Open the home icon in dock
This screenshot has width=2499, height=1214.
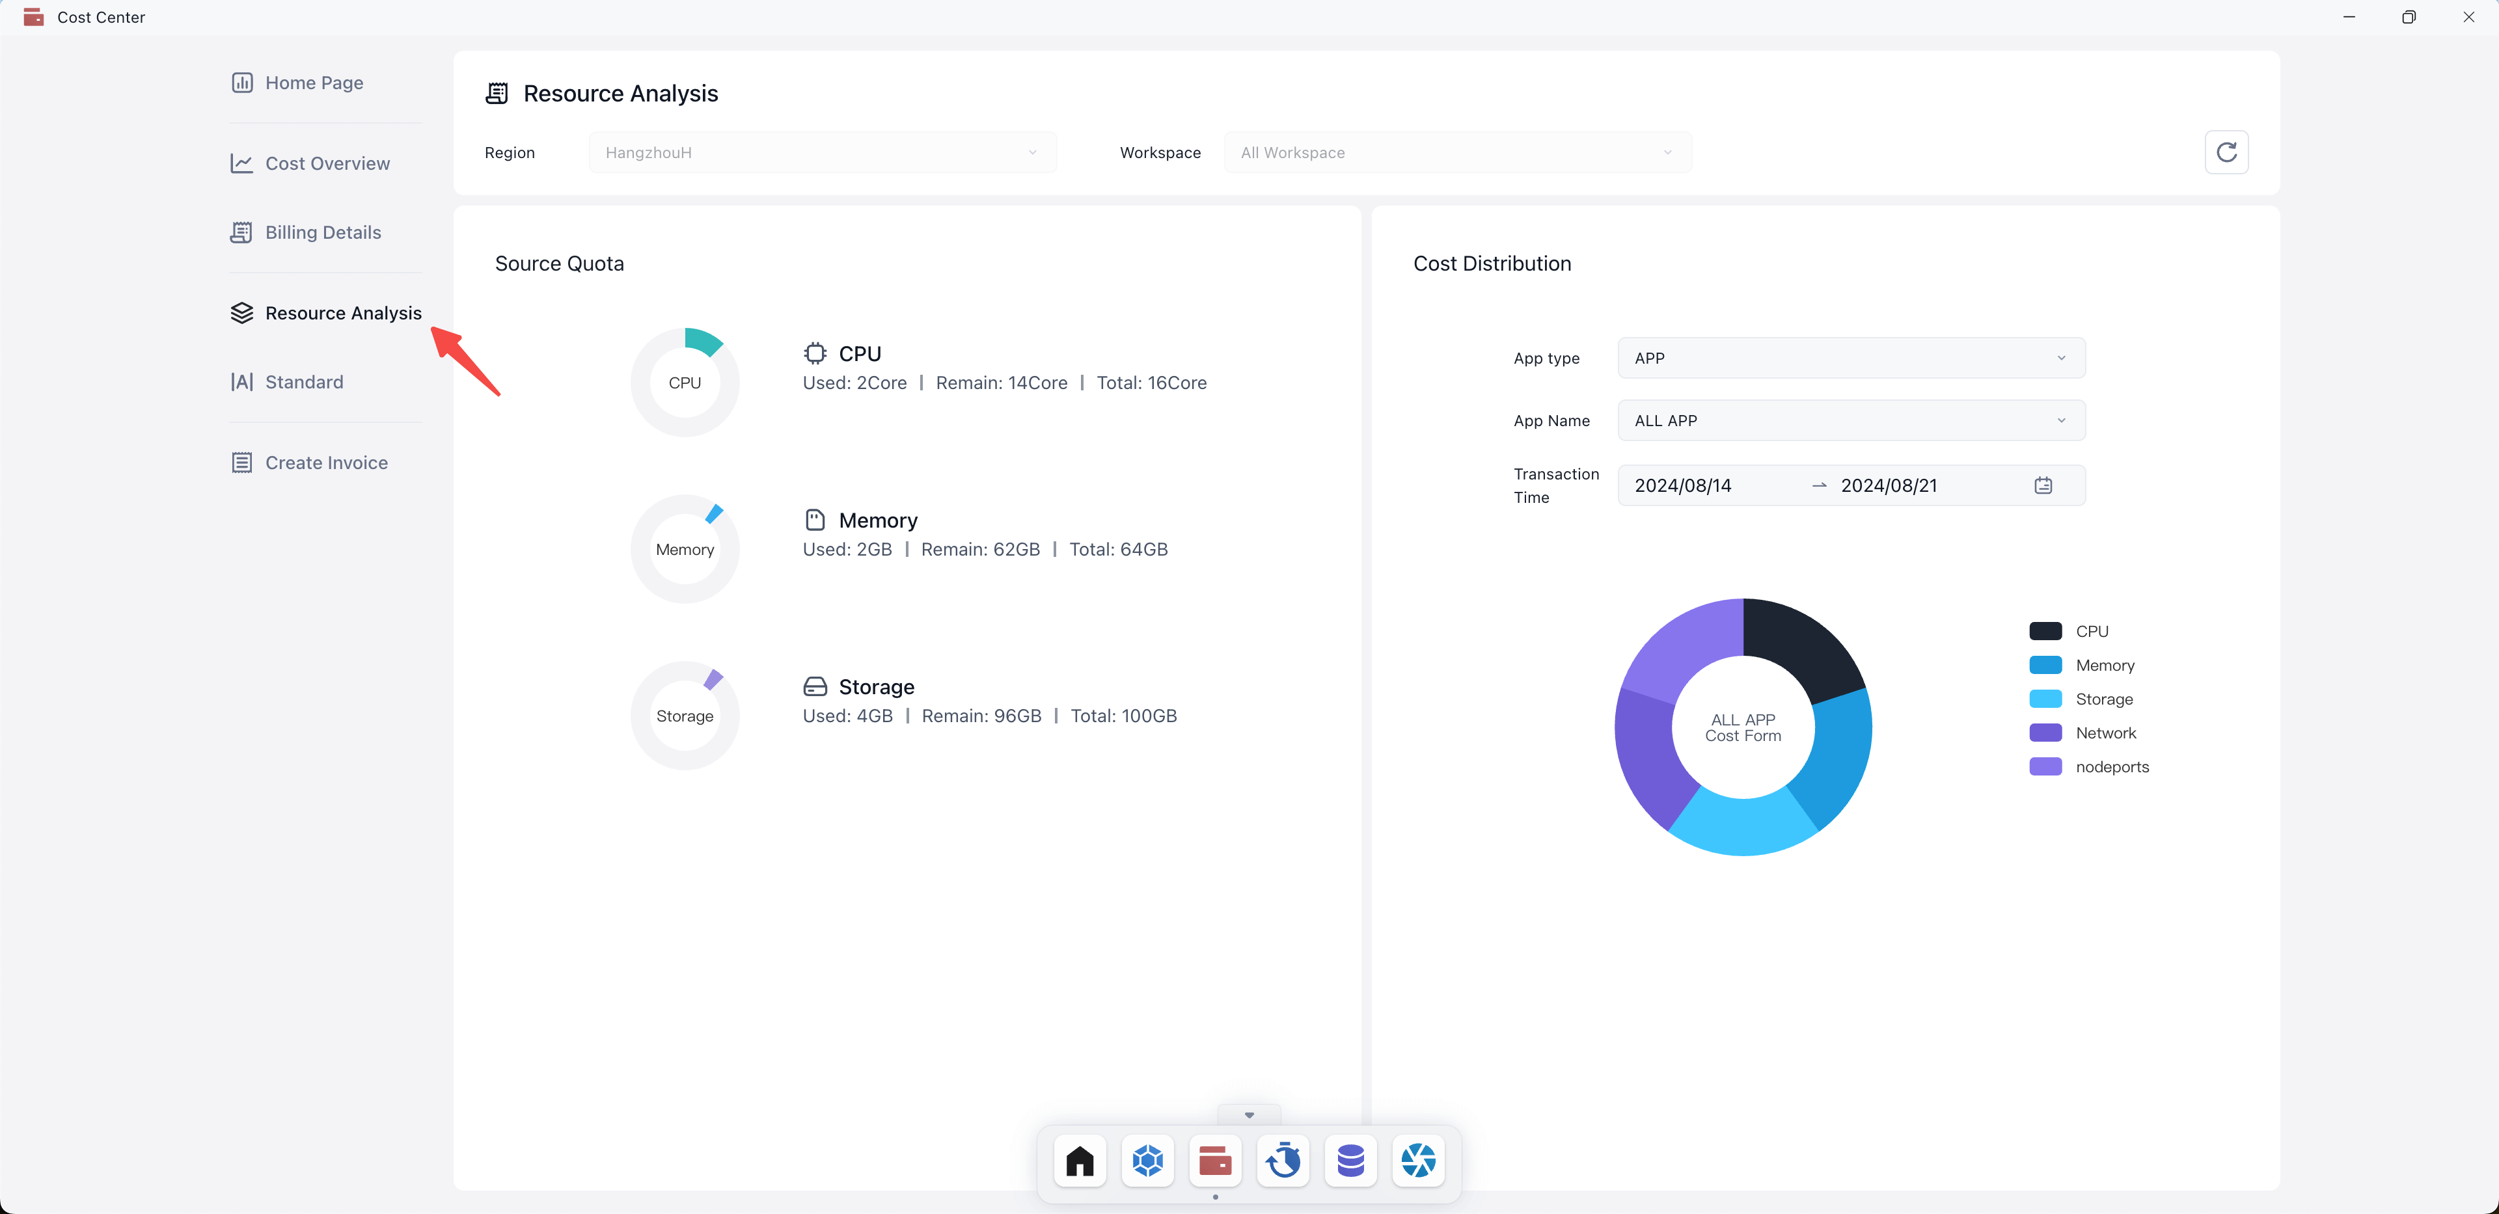pos(1079,1161)
